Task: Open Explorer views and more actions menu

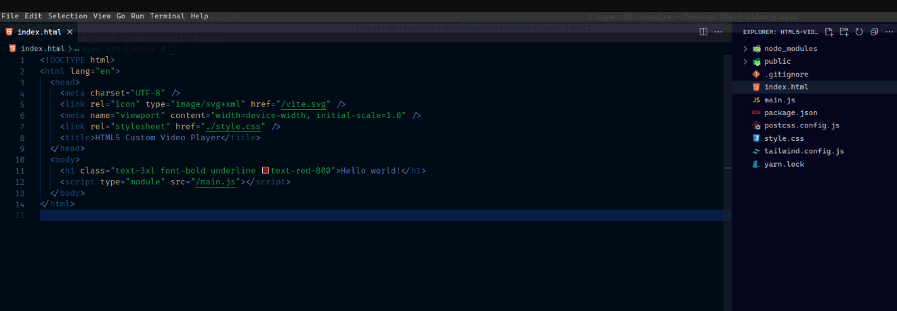Action: [888, 32]
